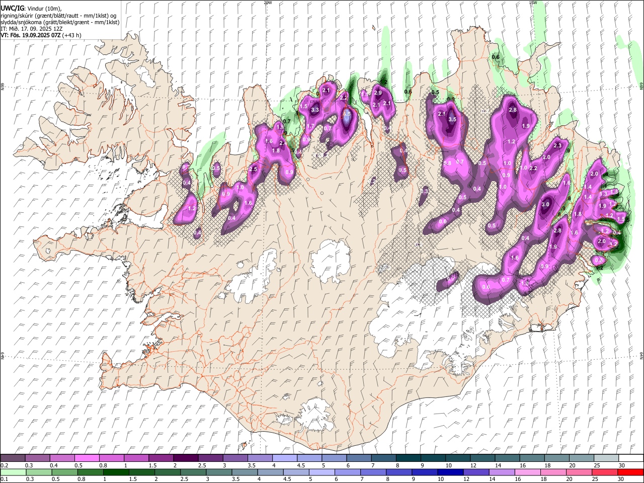This screenshot has width=644, height=483.
Task: Click the deep blue 10–12 rain legend swatch
Action: point(450,472)
